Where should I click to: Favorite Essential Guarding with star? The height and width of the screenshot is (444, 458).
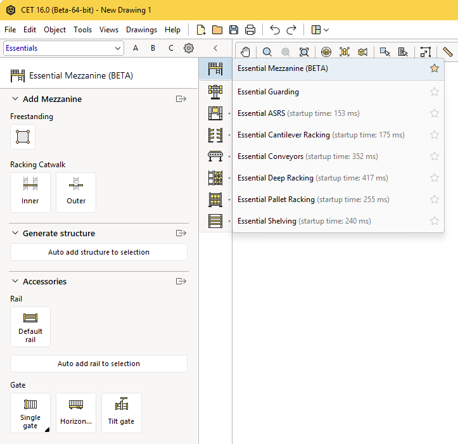tap(435, 92)
